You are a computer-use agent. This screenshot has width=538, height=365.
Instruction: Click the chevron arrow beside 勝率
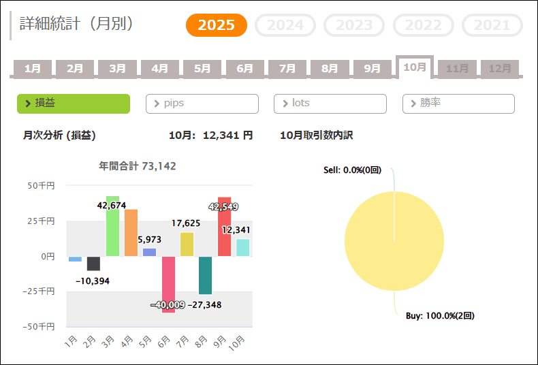413,104
